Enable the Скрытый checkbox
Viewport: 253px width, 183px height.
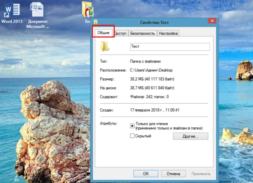[132, 136]
